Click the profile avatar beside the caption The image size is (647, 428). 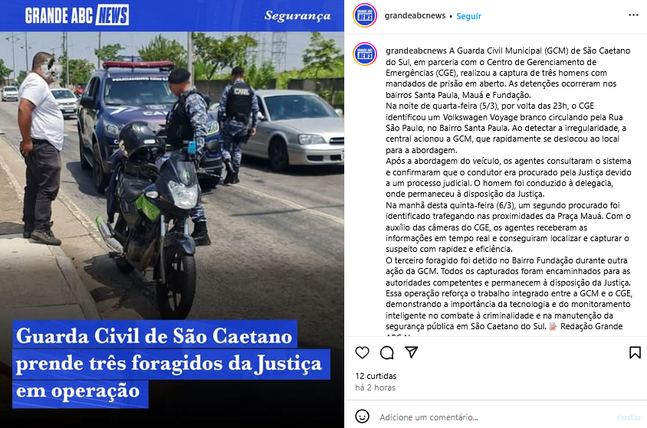365,54
